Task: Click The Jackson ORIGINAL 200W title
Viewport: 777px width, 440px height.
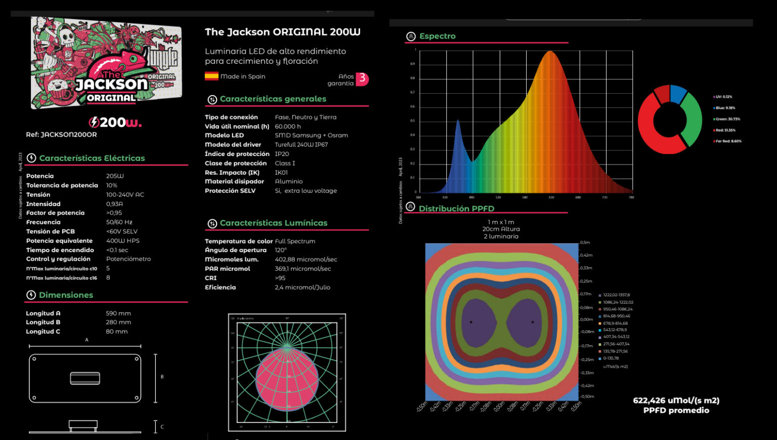Action: coord(282,32)
